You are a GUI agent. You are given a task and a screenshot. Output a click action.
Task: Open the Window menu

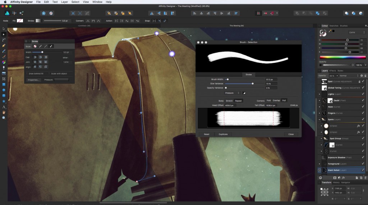(x=97, y=2)
